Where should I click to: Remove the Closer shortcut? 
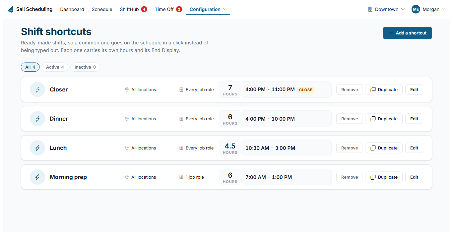pyautogui.click(x=350, y=89)
